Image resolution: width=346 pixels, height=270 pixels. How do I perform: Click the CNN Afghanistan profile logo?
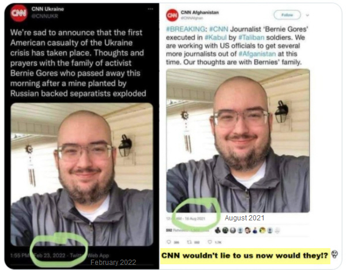172,15
